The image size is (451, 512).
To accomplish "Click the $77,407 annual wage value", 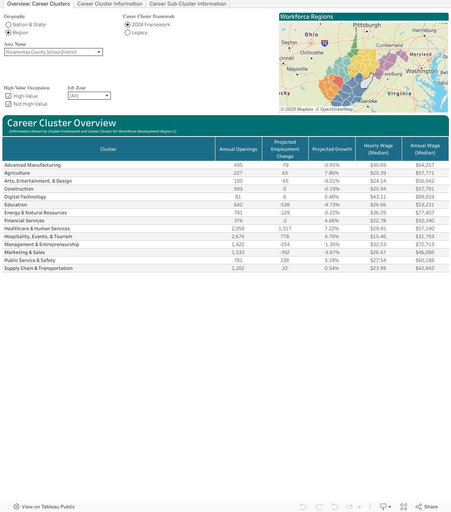I will coord(425,213).
